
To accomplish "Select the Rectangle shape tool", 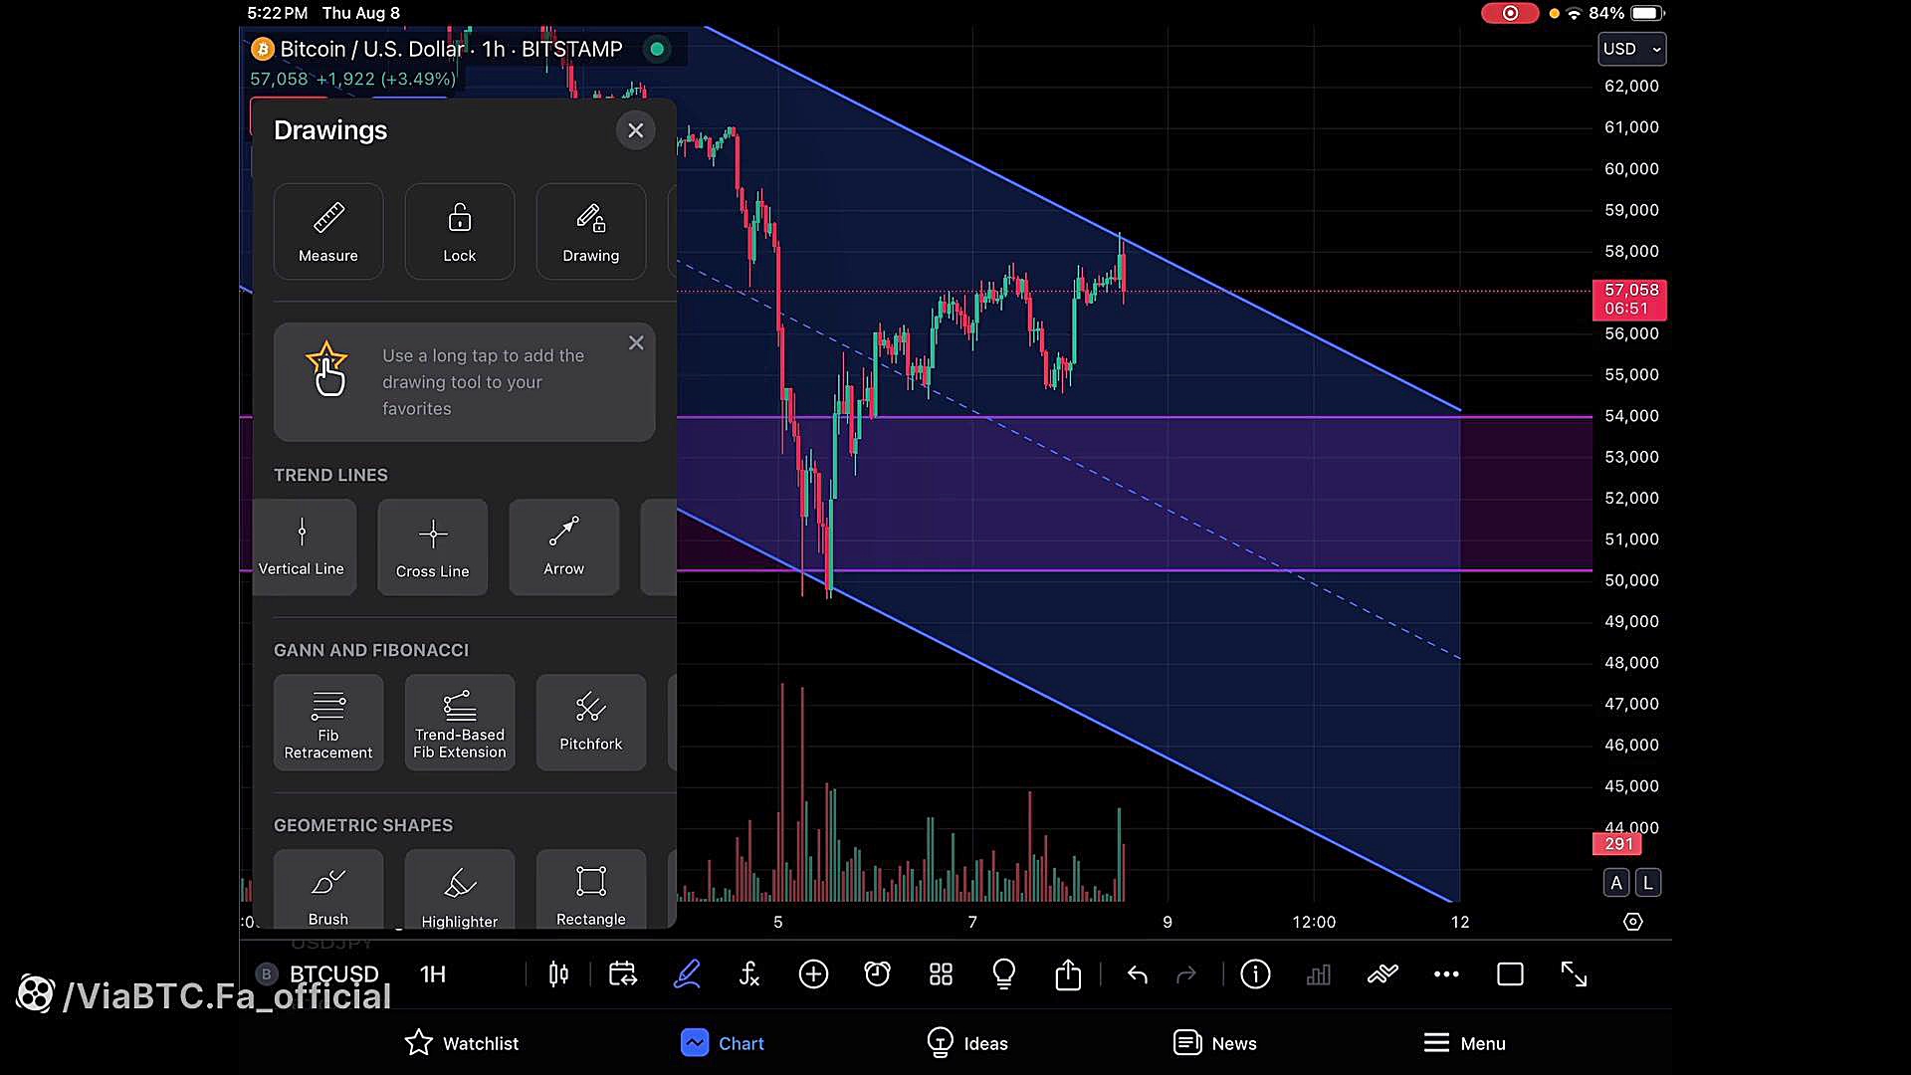I will coord(591,890).
